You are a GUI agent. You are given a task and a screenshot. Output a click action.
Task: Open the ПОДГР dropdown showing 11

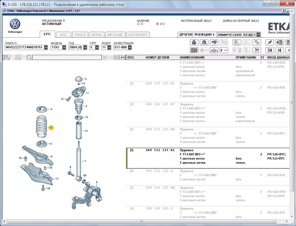pos(109,47)
